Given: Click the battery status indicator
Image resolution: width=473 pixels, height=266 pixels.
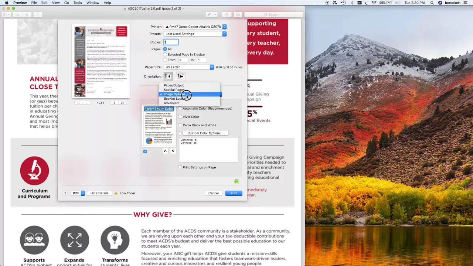Looking at the screenshot, I should (386, 3).
